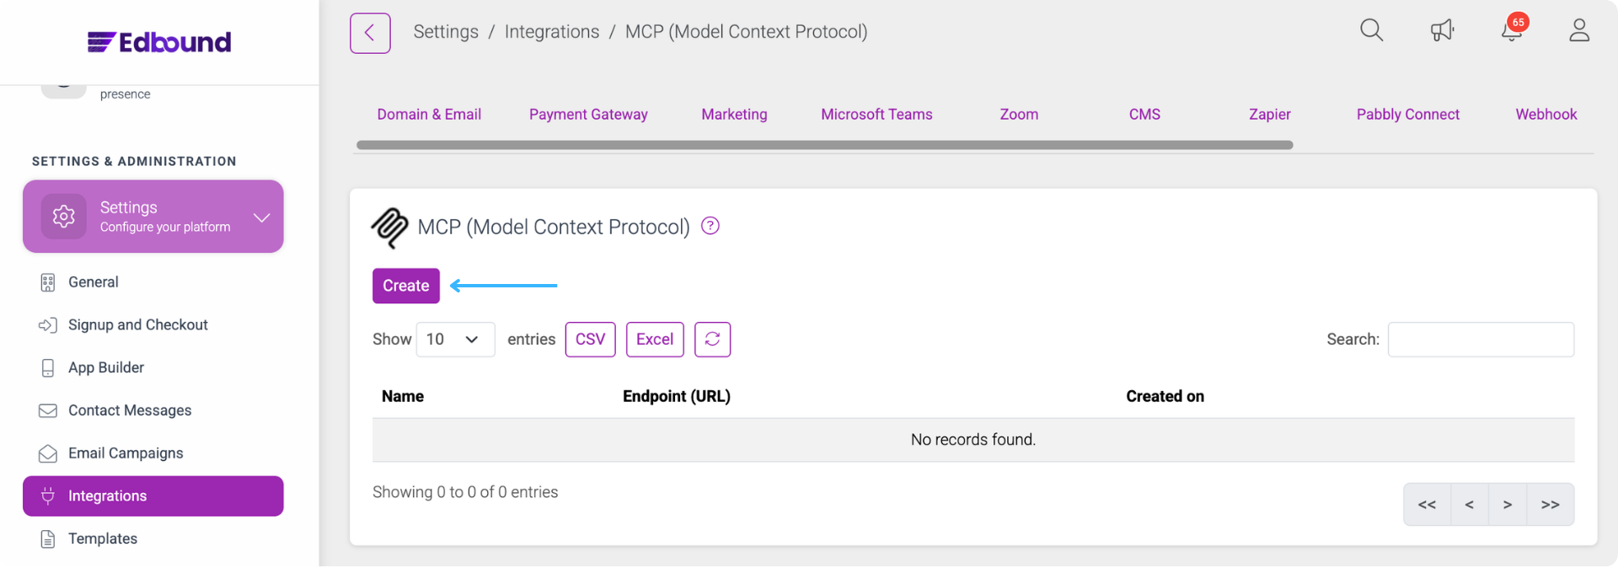Open notifications bell with 65 badge
This screenshot has height=568, width=1618.
point(1512,31)
